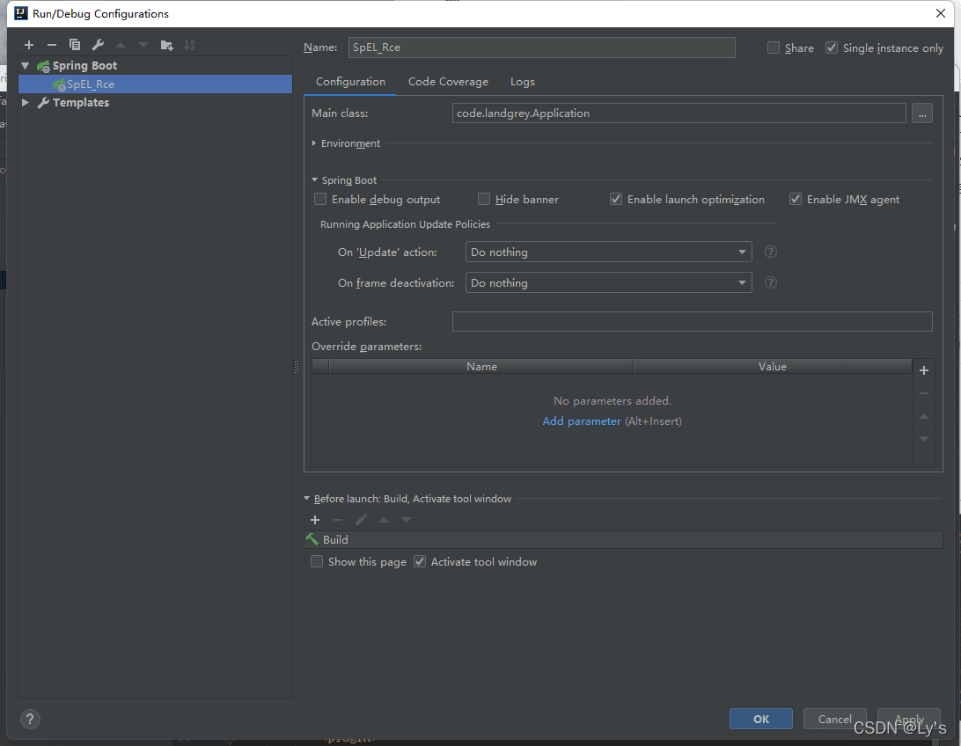961x746 pixels.
Task: Check Show this page option
Action: coord(317,561)
